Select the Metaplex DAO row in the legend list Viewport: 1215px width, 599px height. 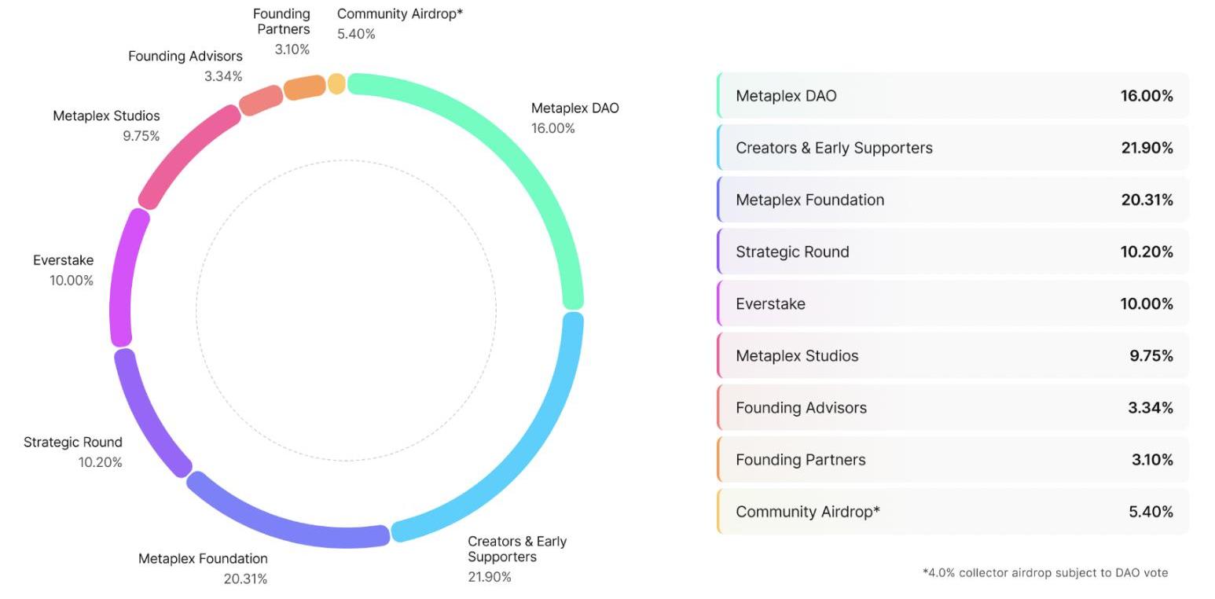tap(953, 96)
